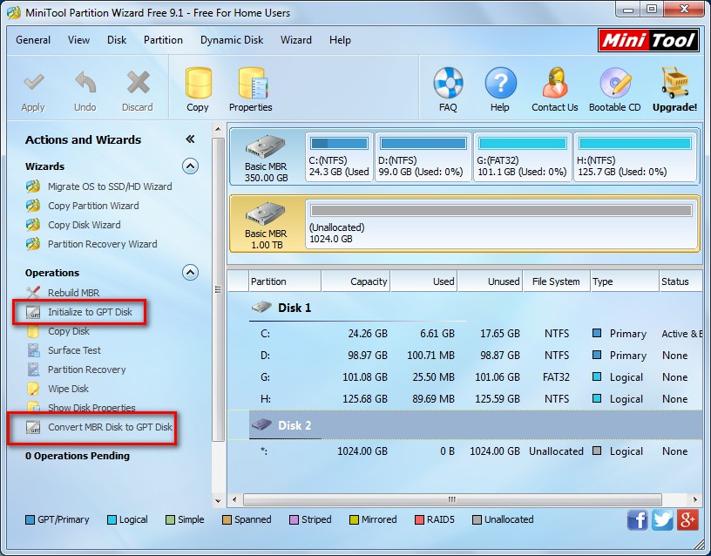Select Disk 2 header row

pos(464,425)
